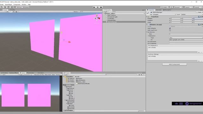
Task: Toggle scene audio icon in Scene toolbar
Action: coord(13,12)
